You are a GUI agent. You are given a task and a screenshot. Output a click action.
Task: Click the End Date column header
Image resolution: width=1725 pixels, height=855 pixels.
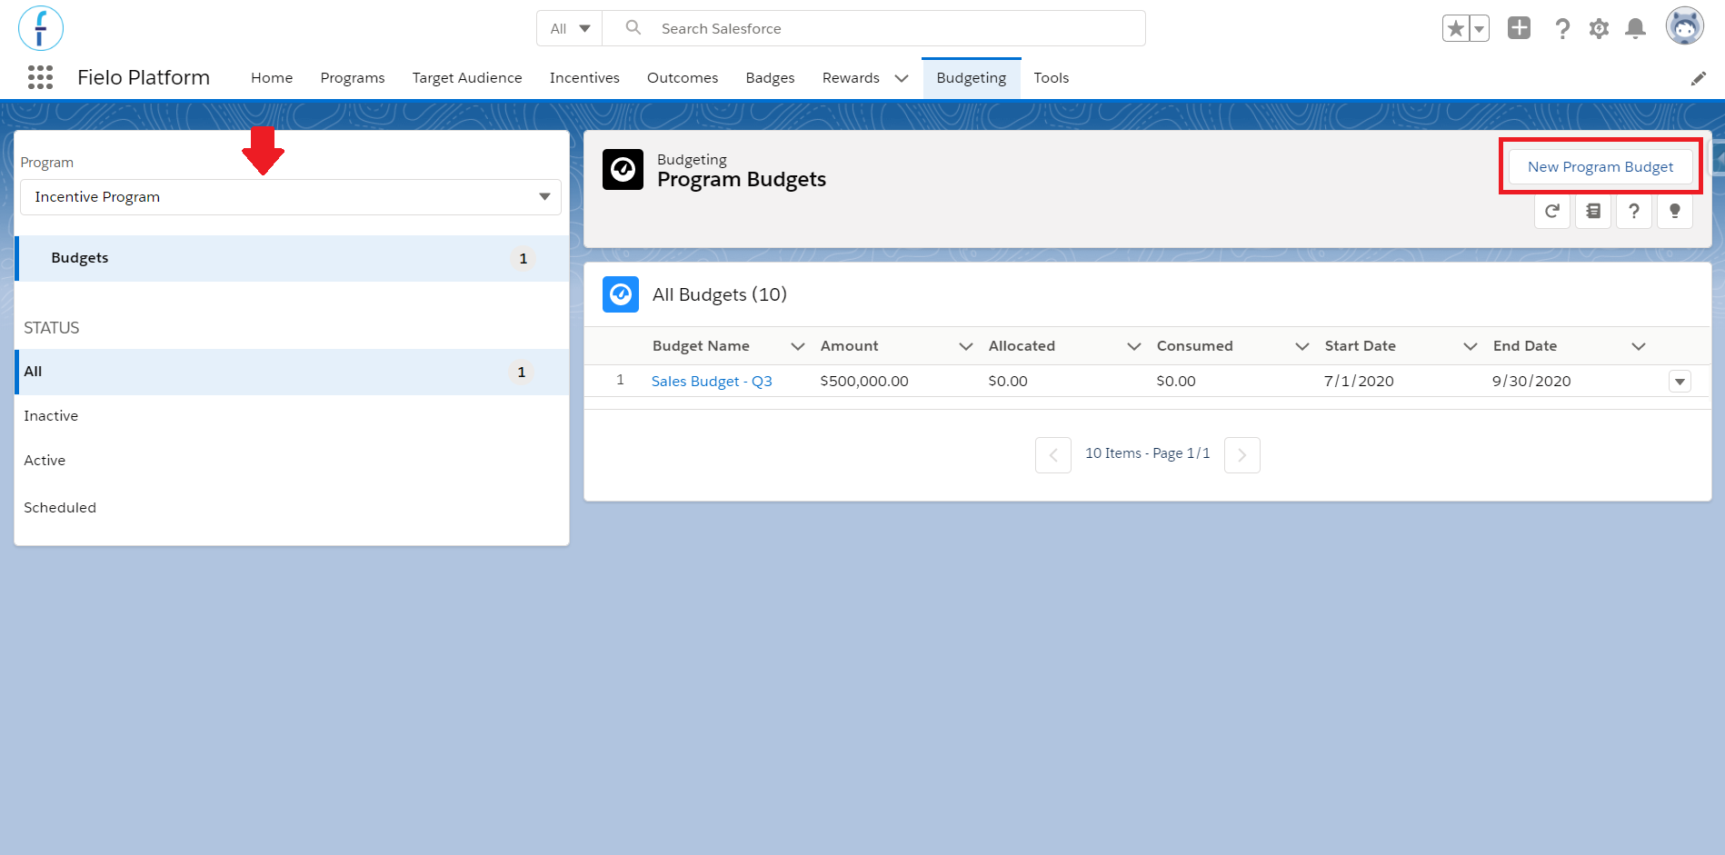point(1524,346)
